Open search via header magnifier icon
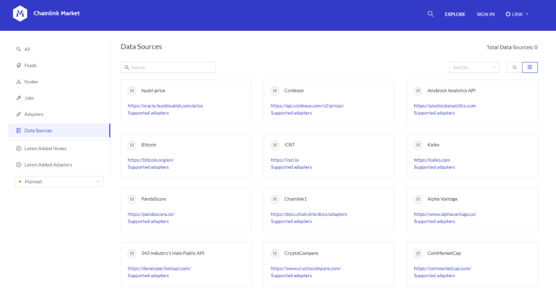This screenshot has width=556, height=294. (x=430, y=14)
